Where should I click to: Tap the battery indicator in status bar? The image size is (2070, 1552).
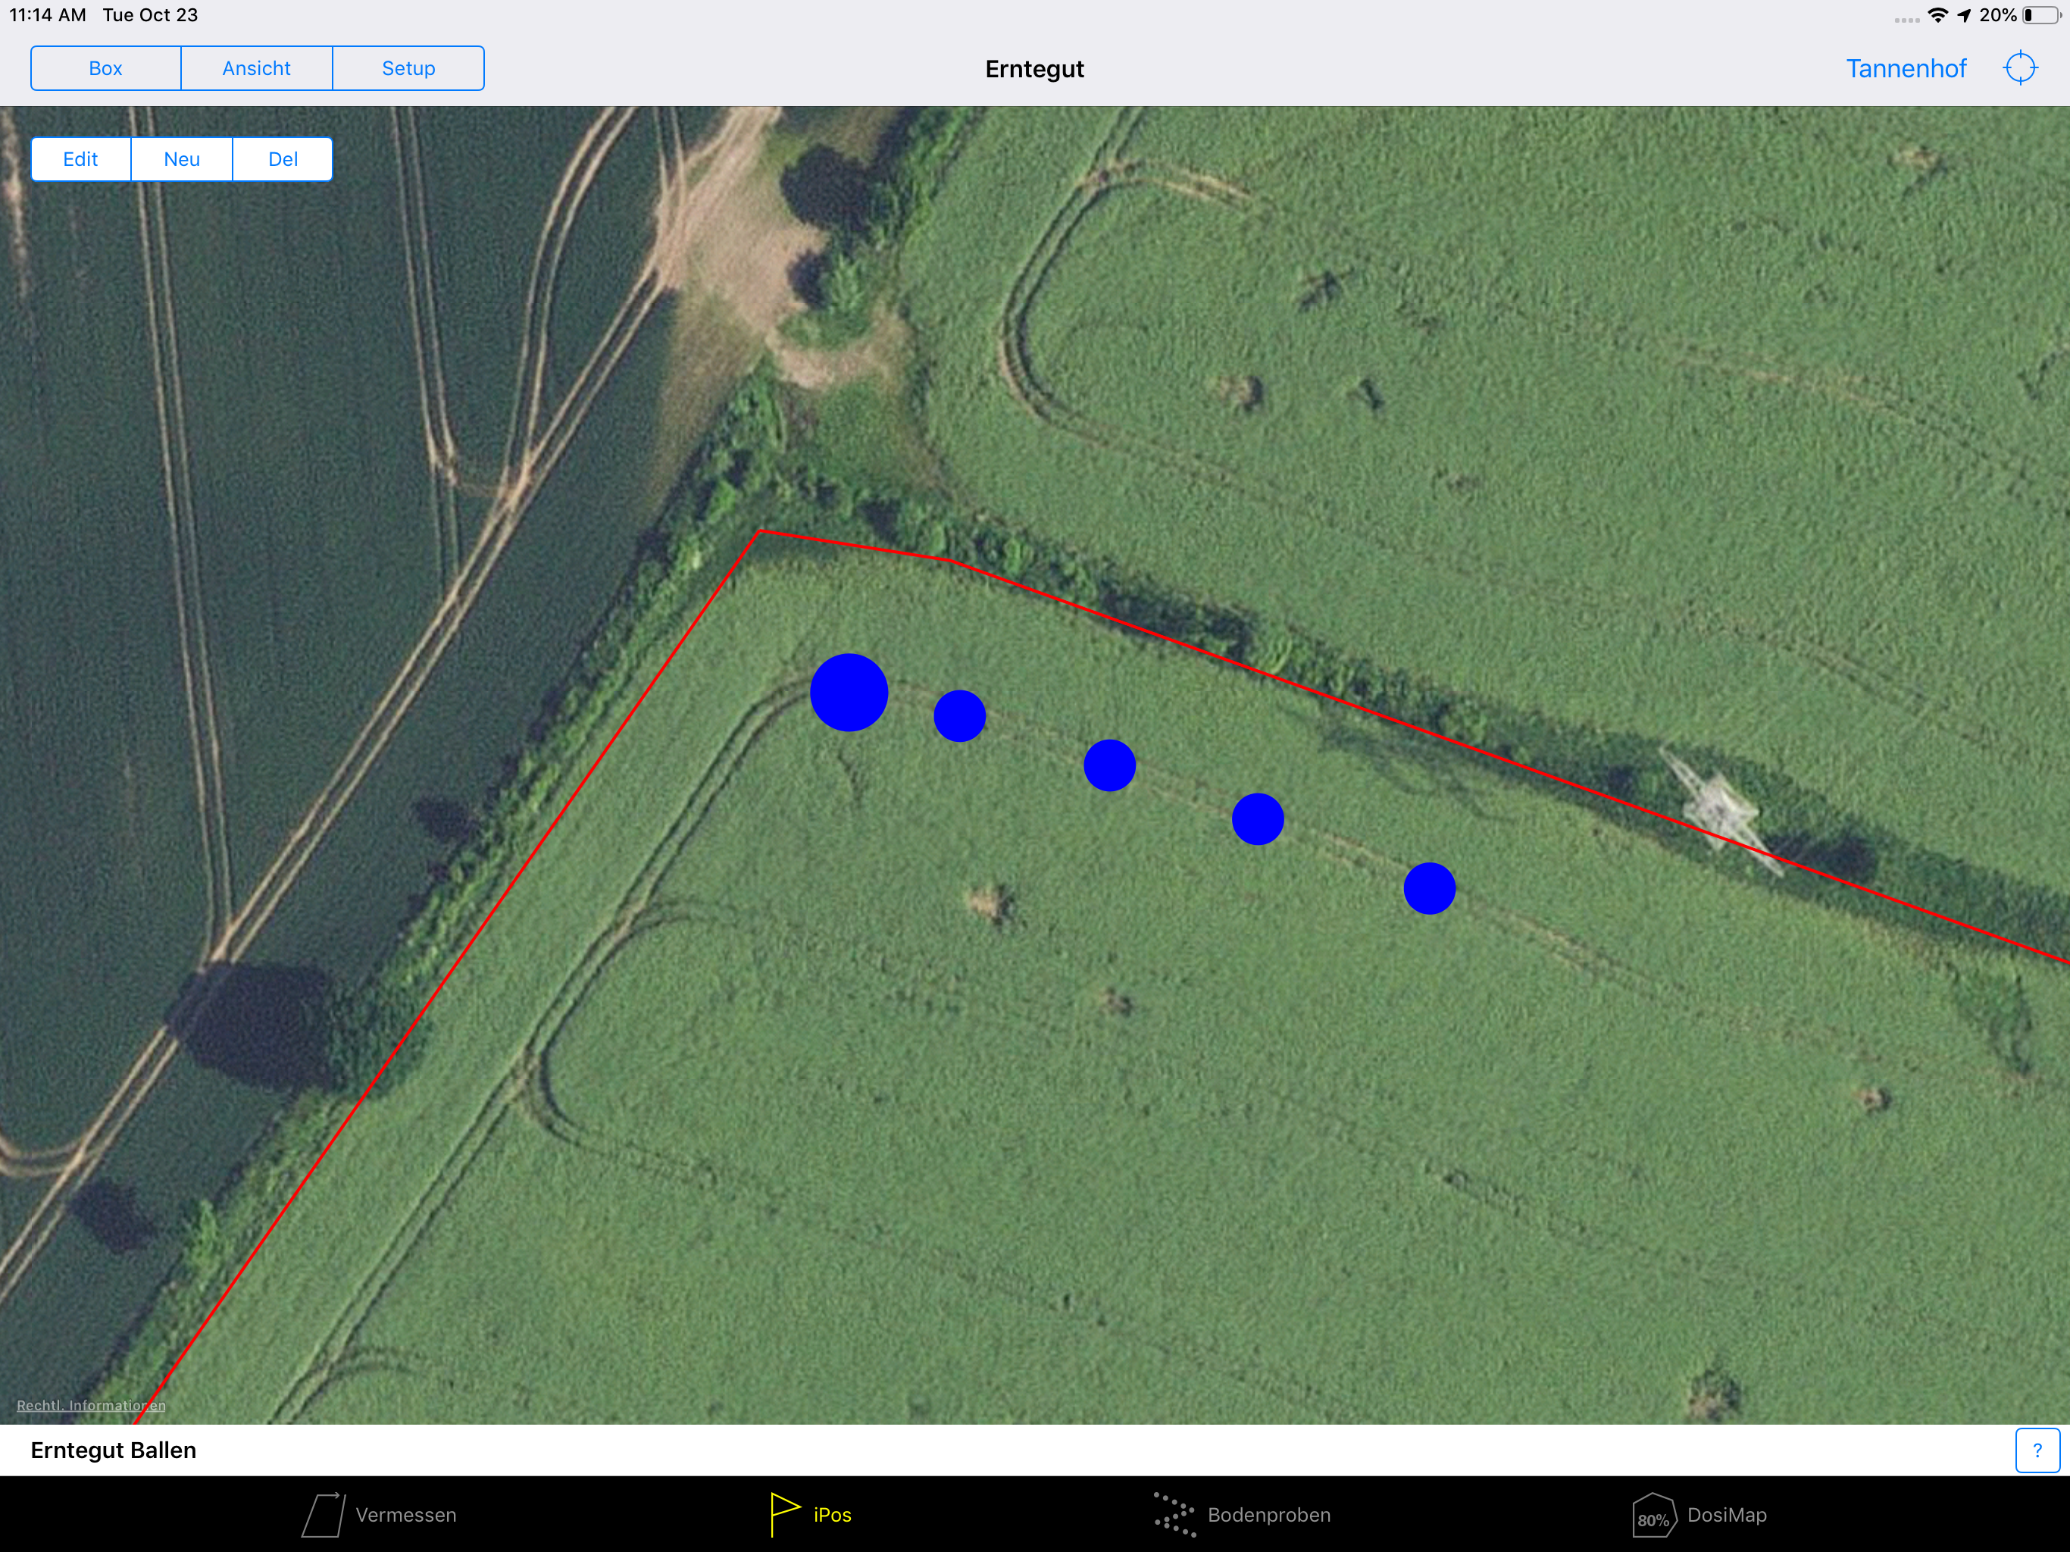pos(2038,15)
